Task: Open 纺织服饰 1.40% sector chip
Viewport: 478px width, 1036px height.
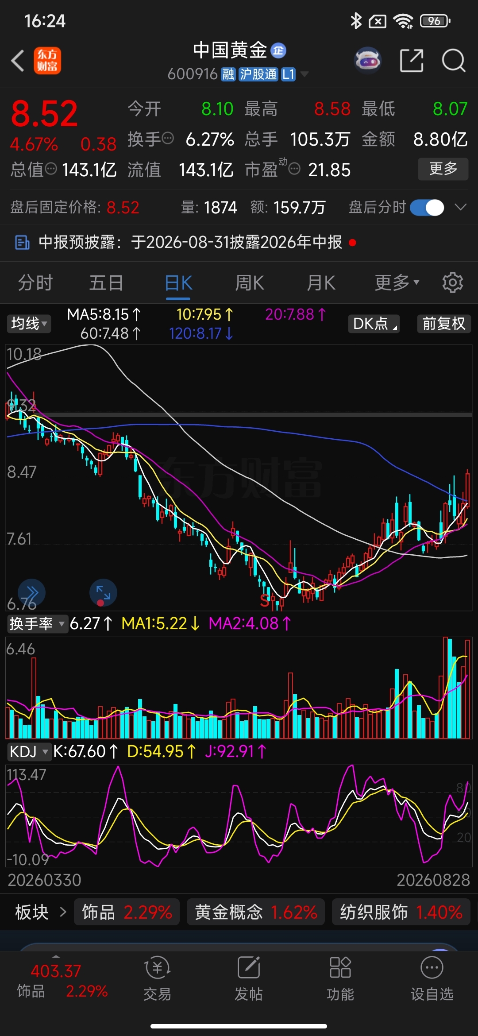Action: coord(401,912)
